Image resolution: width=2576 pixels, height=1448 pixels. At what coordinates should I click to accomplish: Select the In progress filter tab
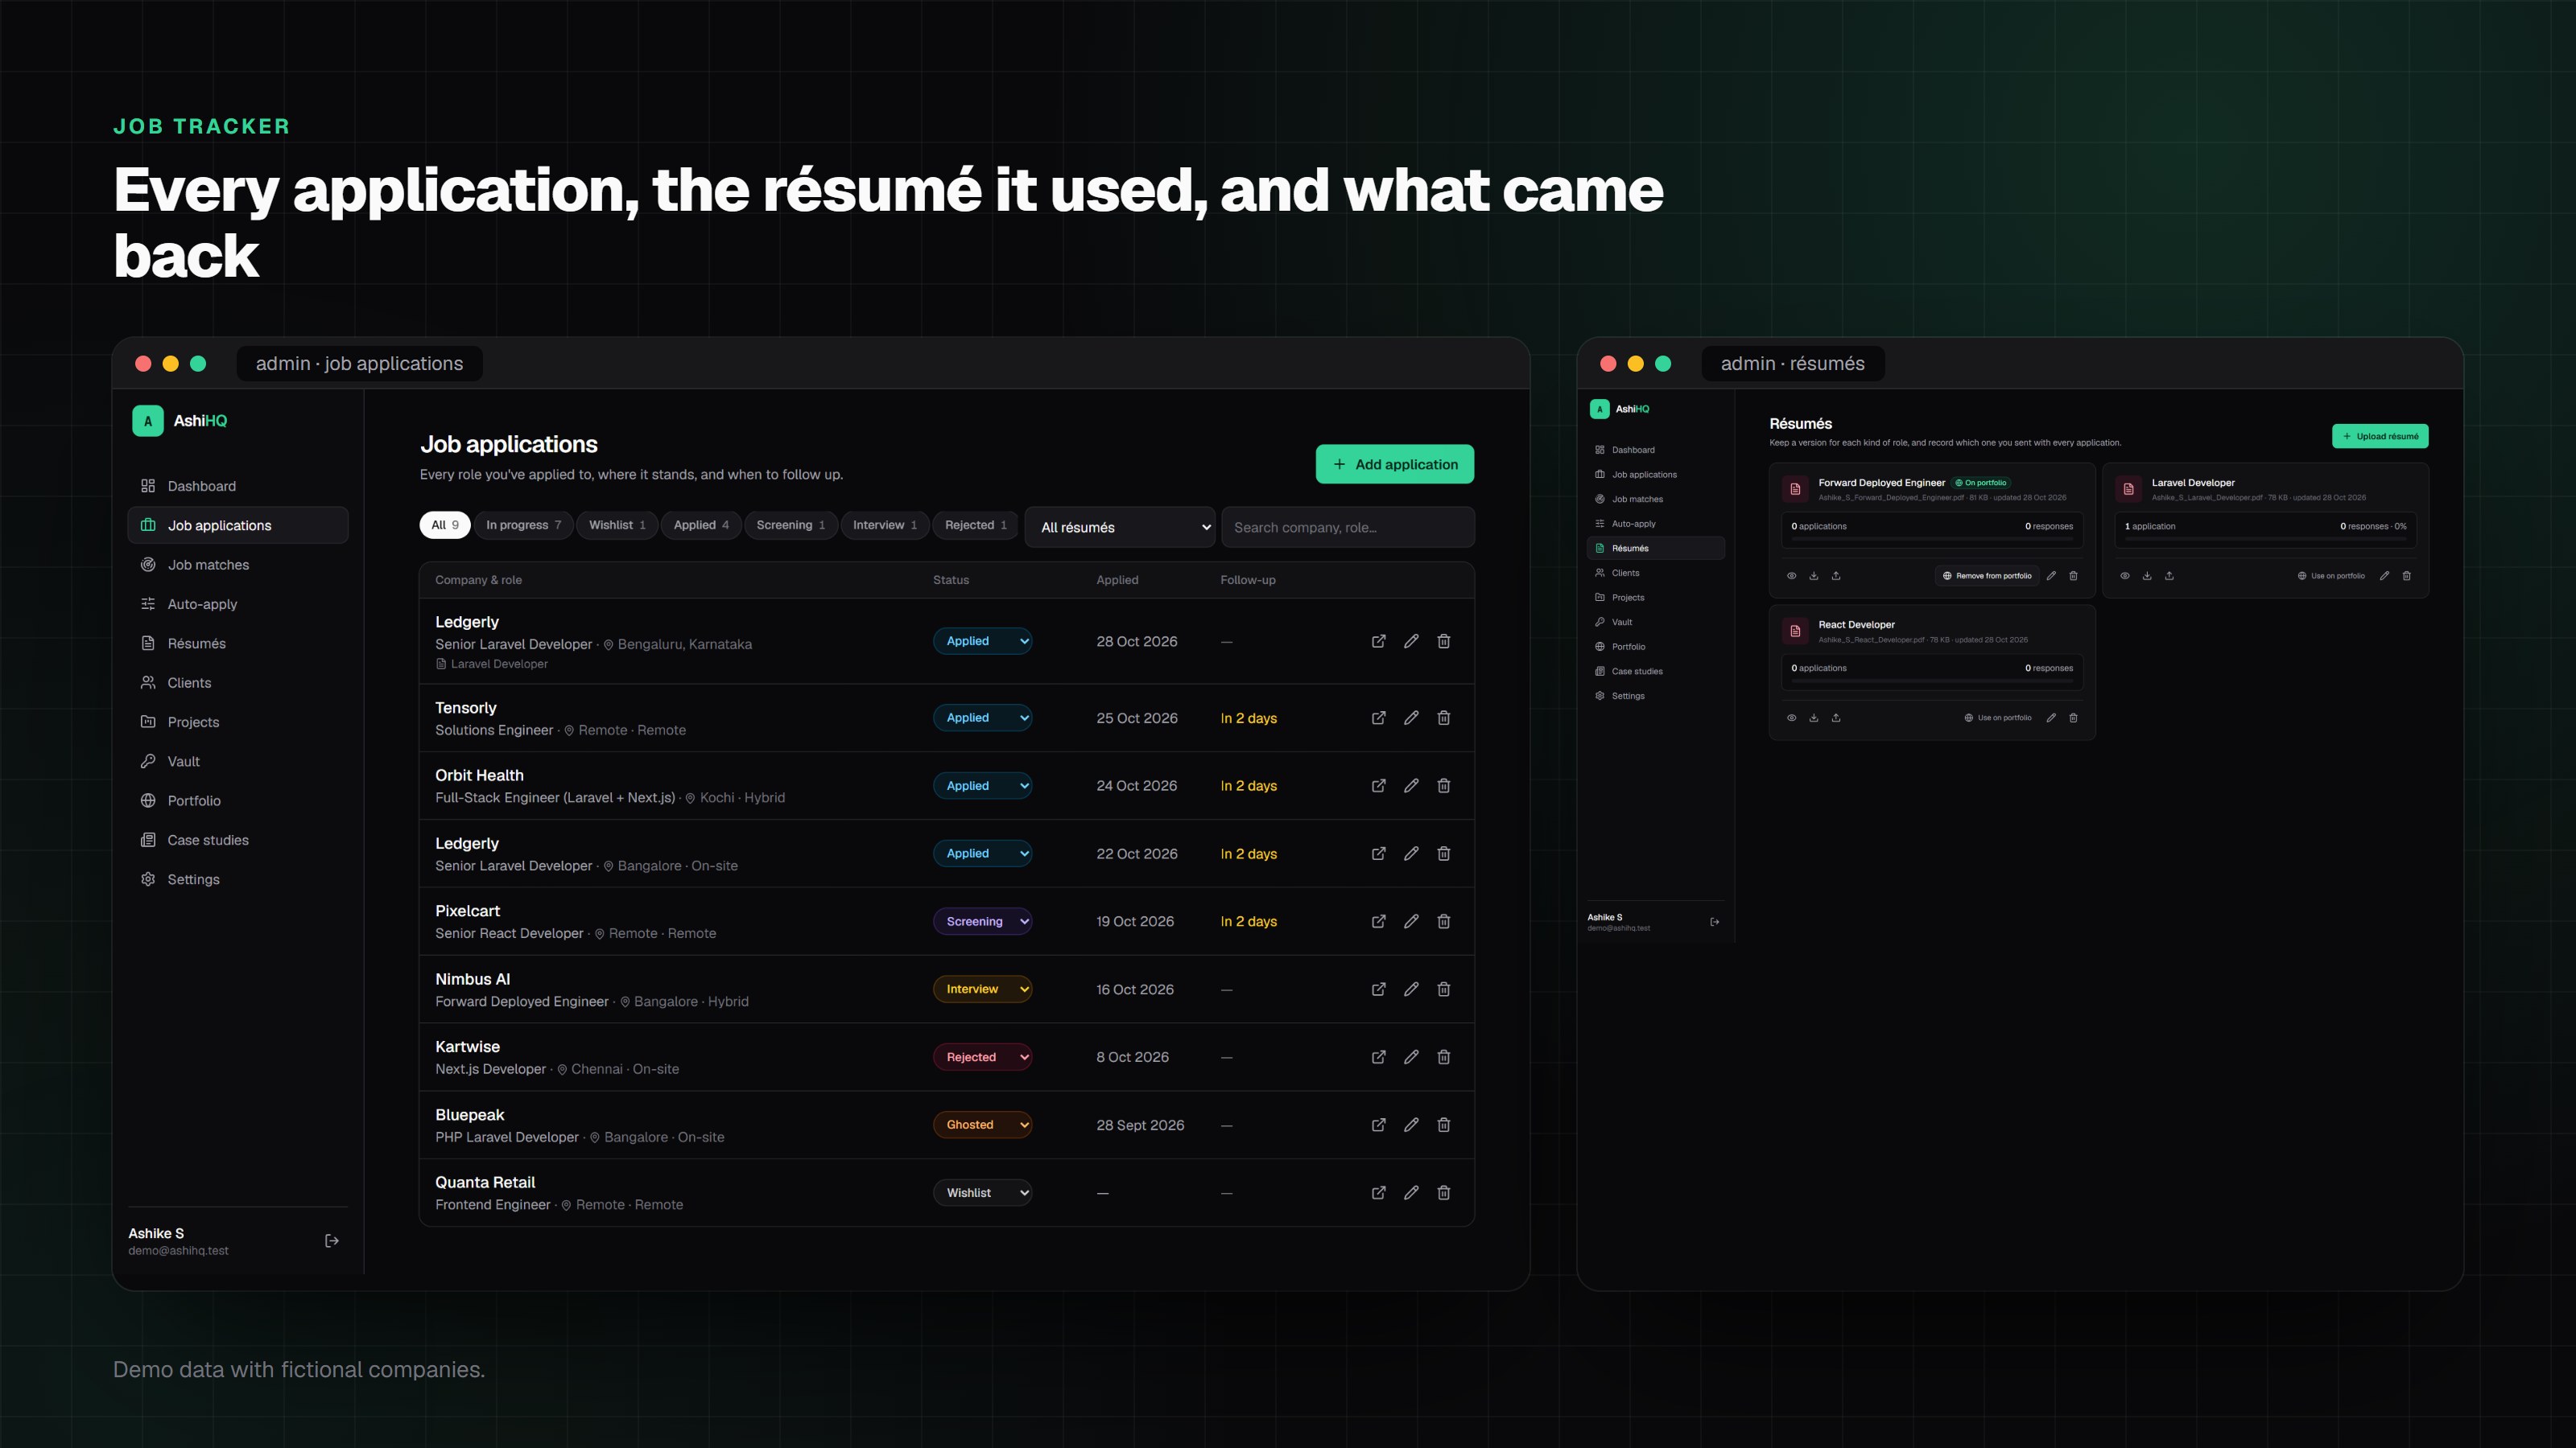[523, 524]
